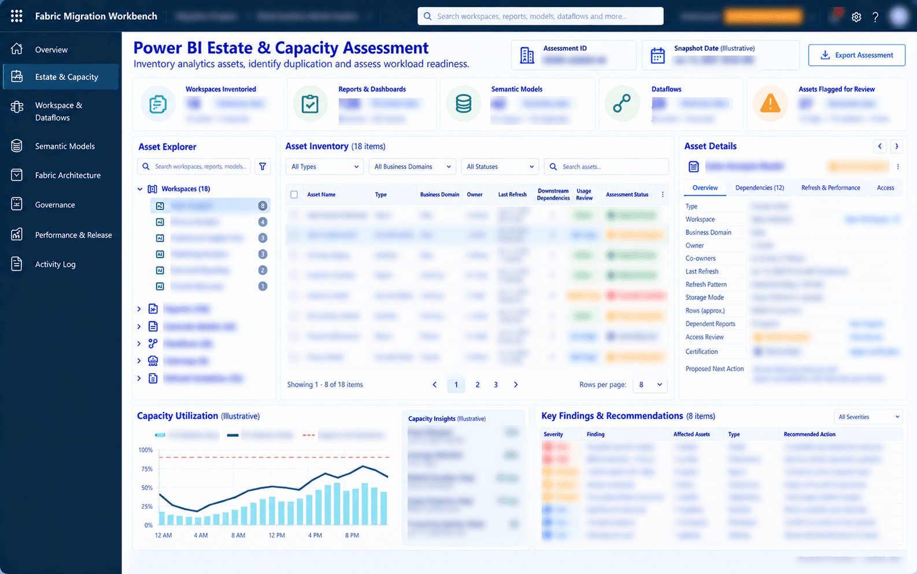Open the All Severities filter dropdown
This screenshot has height=574, width=917.
tap(868, 417)
